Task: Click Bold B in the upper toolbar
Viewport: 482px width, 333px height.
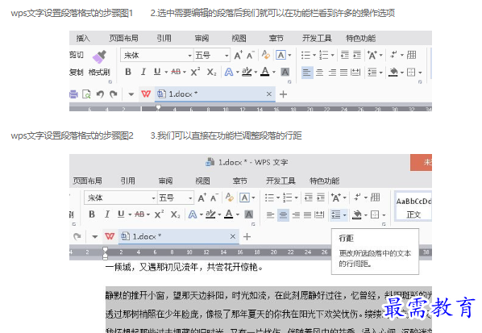Action: click(128, 72)
